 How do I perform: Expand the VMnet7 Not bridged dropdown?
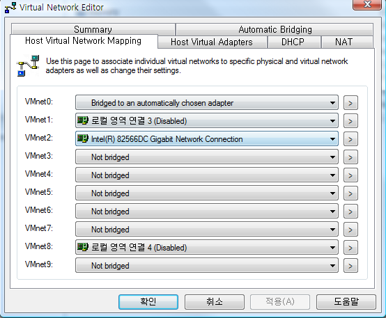pyautogui.click(x=207, y=229)
